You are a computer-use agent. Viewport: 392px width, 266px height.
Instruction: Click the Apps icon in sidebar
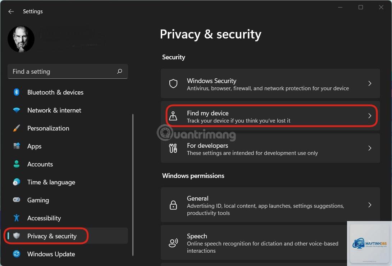[17, 146]
